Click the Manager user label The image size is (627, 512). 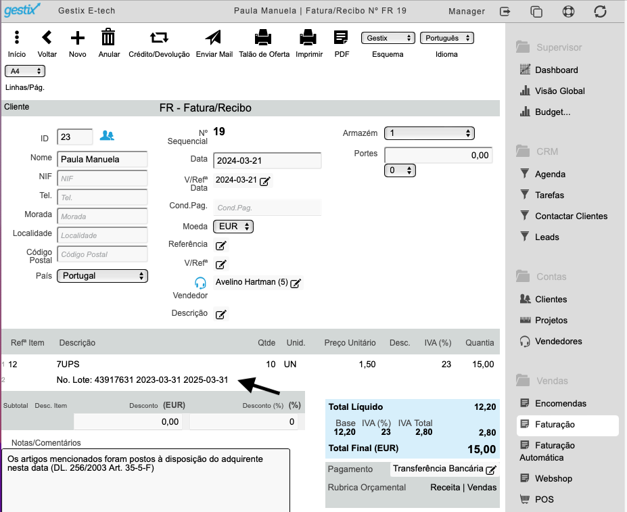coord(466,11)
